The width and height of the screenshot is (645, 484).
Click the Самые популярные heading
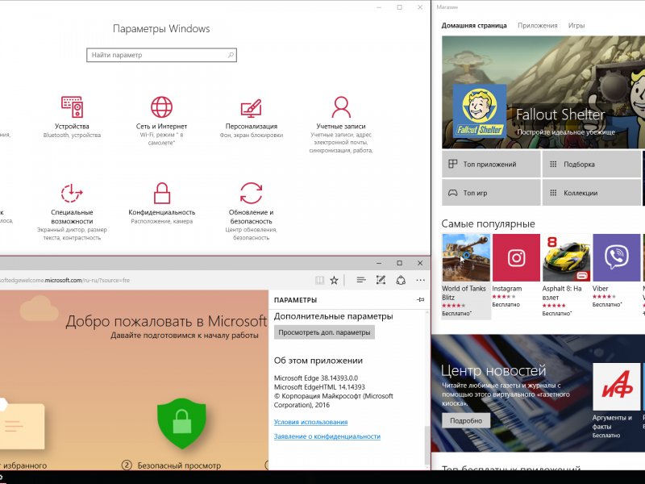[x=489, y=224]
